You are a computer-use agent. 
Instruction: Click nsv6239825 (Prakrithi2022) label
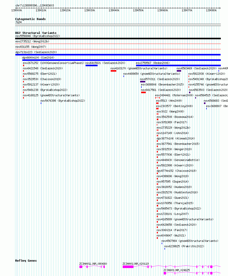(184, 246)
